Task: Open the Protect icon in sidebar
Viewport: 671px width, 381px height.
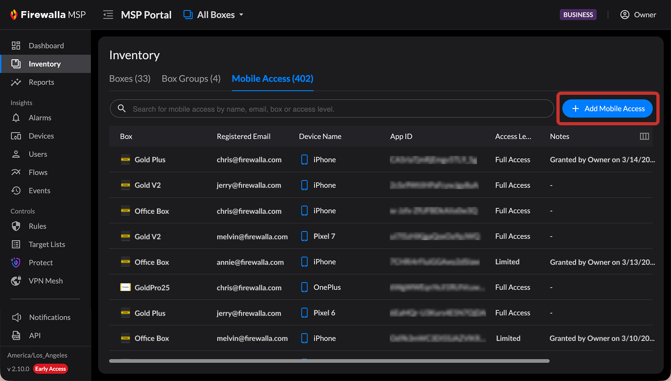Action: pyautogui.click(x=16, y=263)
